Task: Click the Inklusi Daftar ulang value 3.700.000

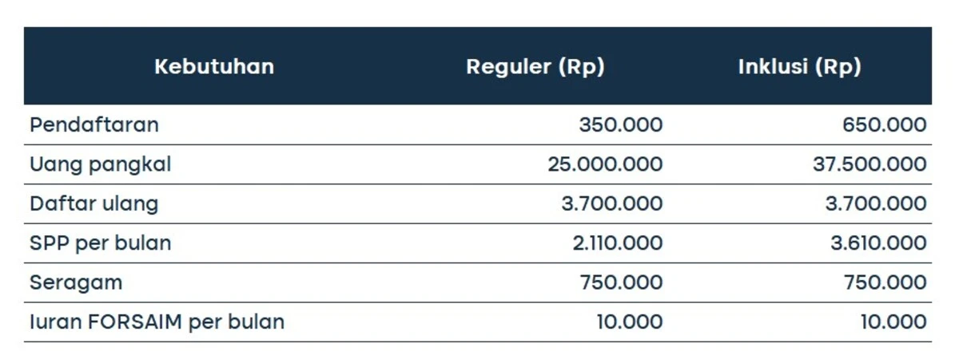Action: [877, 203]
